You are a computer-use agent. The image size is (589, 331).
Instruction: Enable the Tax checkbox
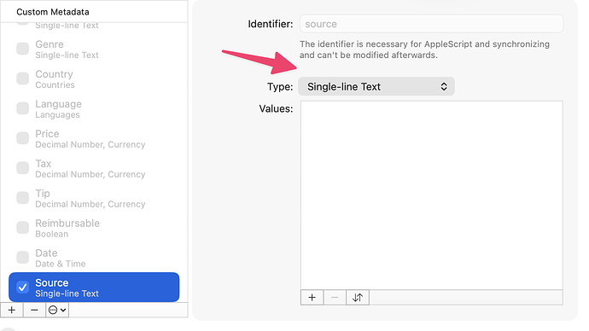22,168
